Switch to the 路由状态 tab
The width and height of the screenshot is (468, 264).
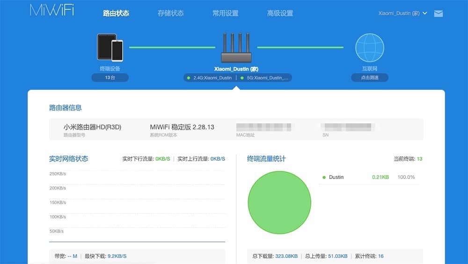[x=116, y=13]
